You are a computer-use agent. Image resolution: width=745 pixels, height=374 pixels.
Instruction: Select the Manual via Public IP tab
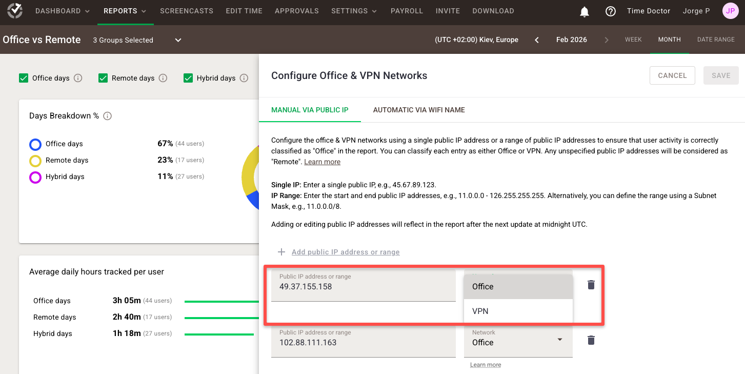[x=310, y=110]
